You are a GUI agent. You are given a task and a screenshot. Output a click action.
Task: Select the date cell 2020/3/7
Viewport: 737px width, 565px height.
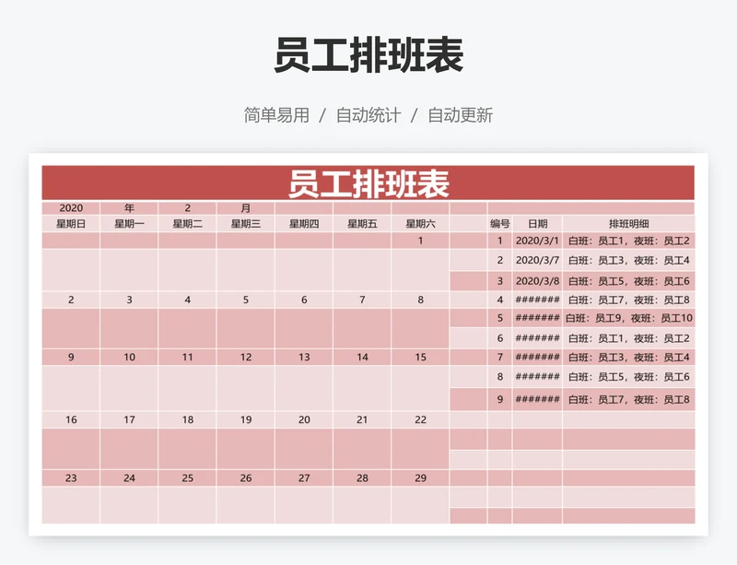click(x=537, y=260)
